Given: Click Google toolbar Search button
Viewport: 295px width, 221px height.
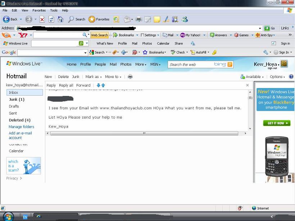Looking at the screenshot, I should [x=97, y=52].
